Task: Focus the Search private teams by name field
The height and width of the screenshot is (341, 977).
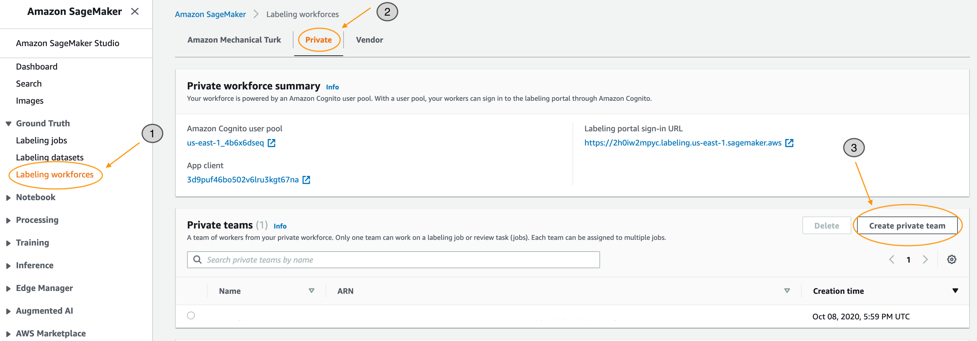Action: tap(393, 260)
